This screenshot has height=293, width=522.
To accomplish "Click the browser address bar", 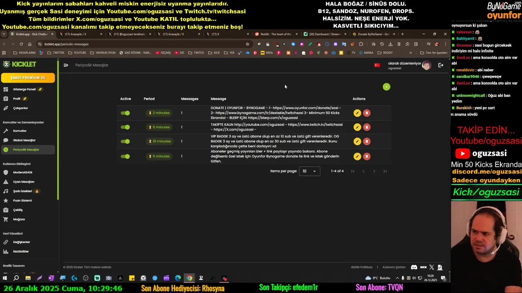I will click(x=143, y=44).
